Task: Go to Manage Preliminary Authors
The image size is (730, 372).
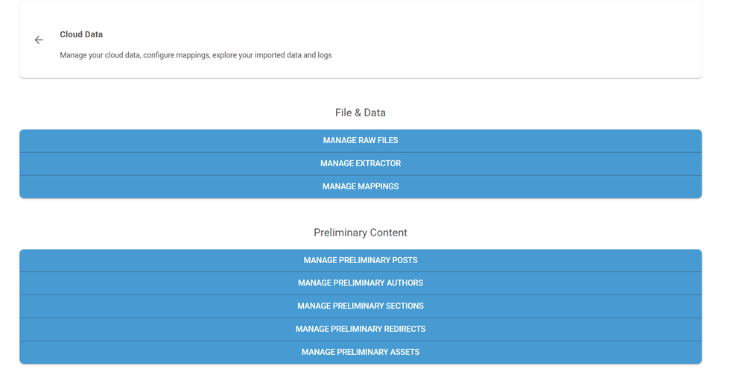Action: [361, 283]
